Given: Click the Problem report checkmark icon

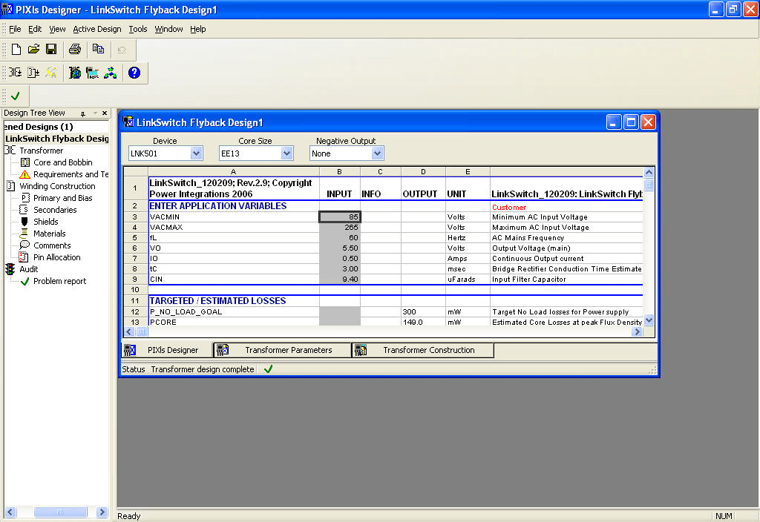Looking at the screenshot, I should click(x=24, y=281).
